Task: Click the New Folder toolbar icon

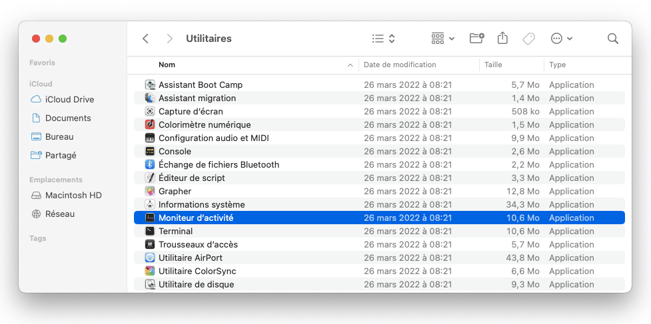Action: 477,39
